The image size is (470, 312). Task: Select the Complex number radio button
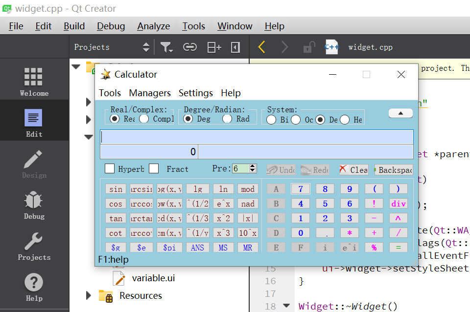(144, 119)
